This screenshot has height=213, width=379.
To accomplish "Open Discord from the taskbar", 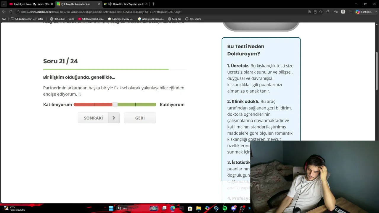I will click(x=234, y=208).
